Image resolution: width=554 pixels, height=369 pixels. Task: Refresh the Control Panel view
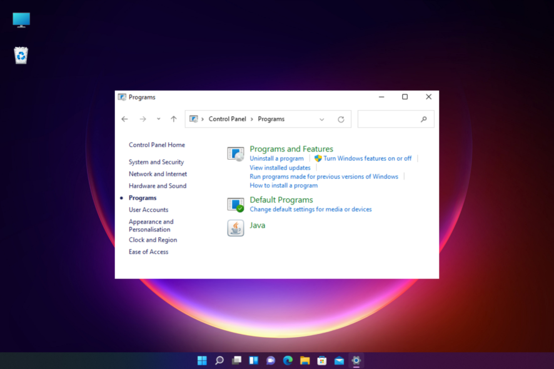click(341, 119)
